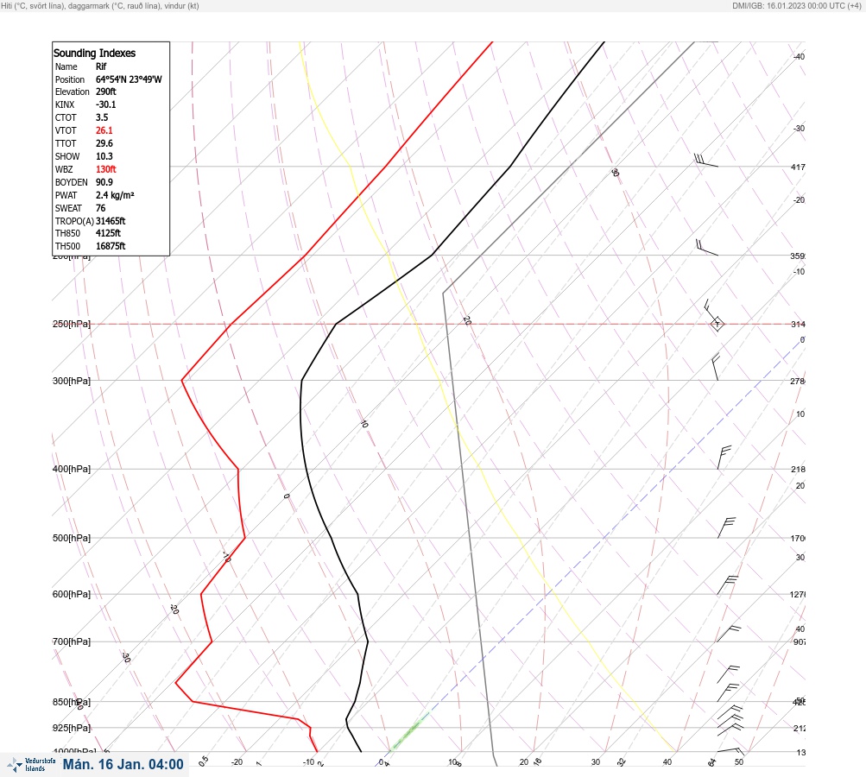Click the yellow curve on the diagram

tap(479, 470)
